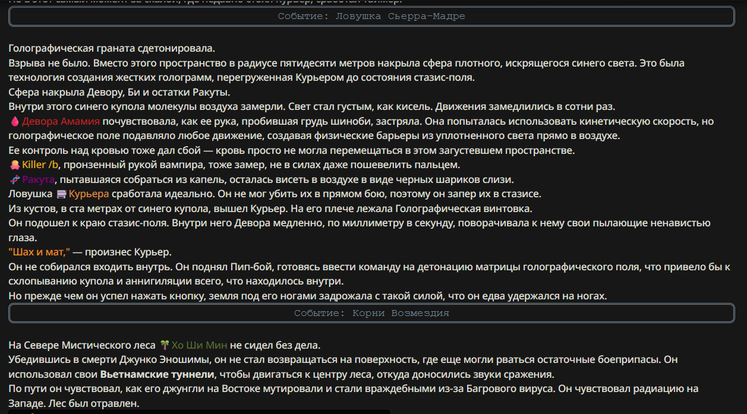Click the line beginning Но прежде чем он успел

(x=307, y=296)
